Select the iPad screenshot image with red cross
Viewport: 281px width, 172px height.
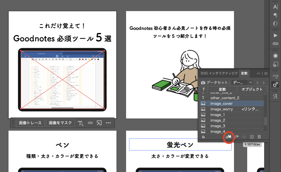62,80
